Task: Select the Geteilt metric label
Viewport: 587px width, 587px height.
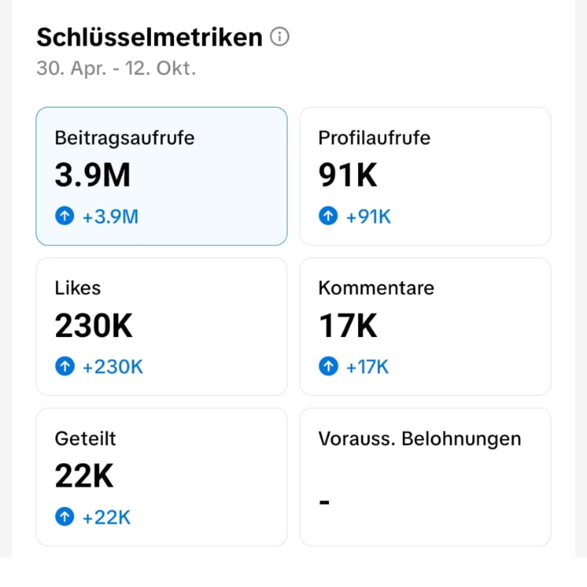Action: [85, 439]
